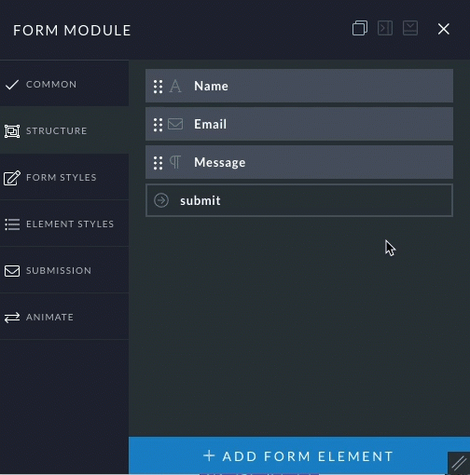
Task: Open the Message form element
Action: [x=299, y=162]
